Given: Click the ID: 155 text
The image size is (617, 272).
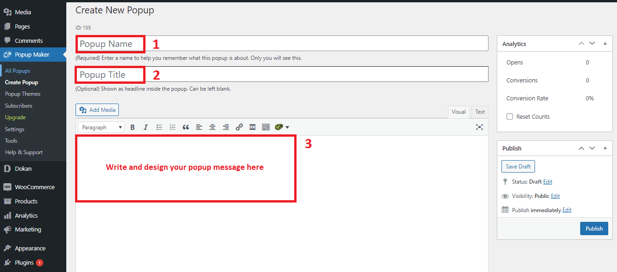Looking at the screenshot, I should click(x=83, y=28).
